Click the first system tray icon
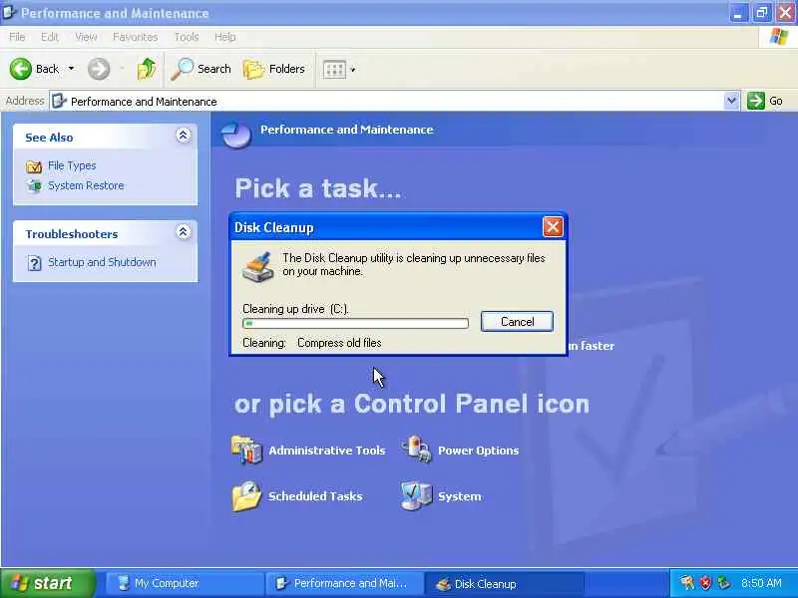 tap(687, 583)
